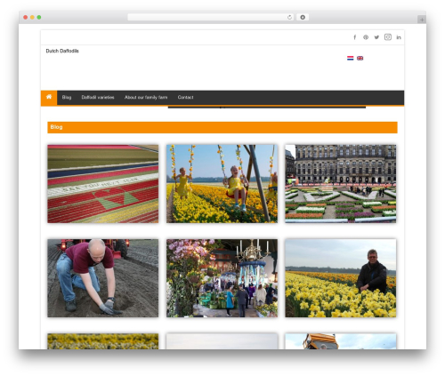The height and width of the screenshot is (376, 445).
Task: Open the Contact menu item
Action: tap(185, 97)
